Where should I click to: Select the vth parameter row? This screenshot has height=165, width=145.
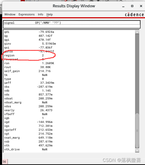[x=69, y=145]
